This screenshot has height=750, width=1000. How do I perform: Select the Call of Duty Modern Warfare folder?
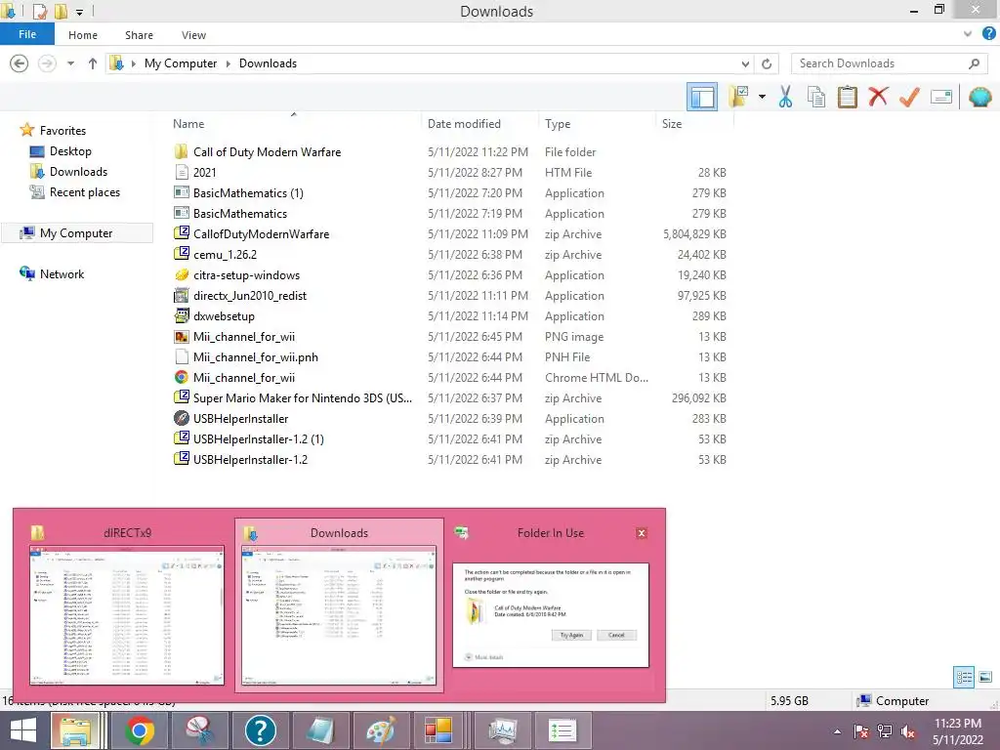(267, 151)
